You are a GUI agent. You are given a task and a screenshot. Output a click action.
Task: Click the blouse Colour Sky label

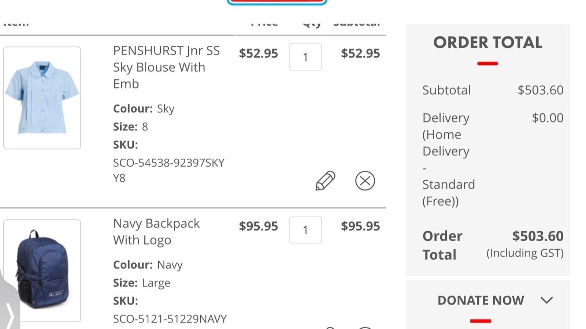[x=144, y=109]
